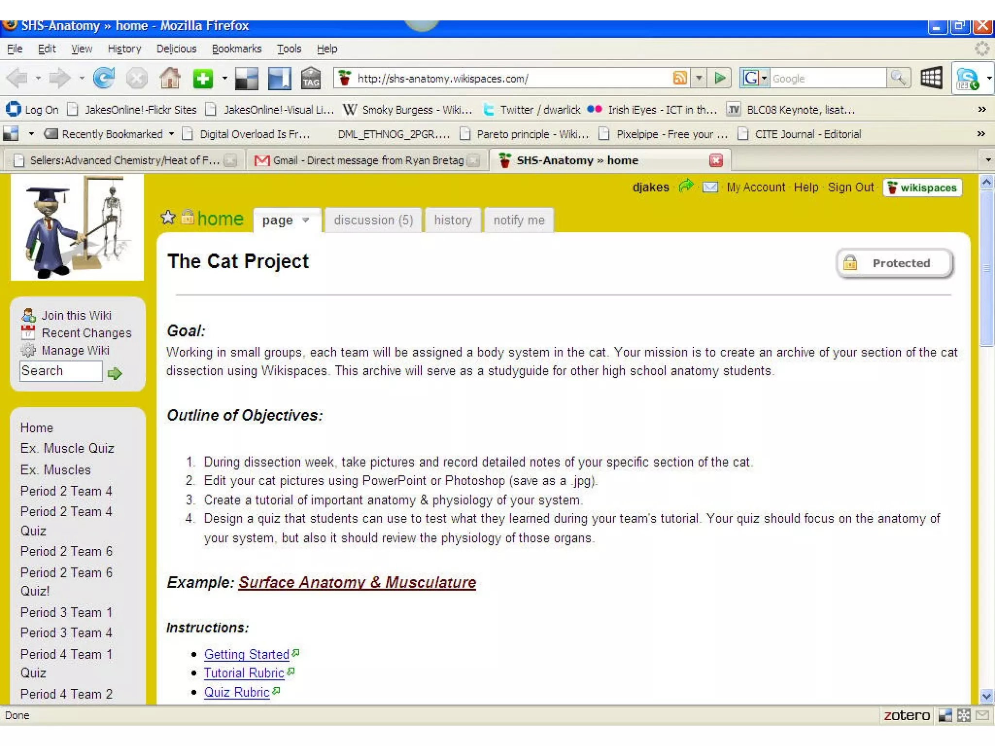
Task: Open the page tab dropdown arrow
Action: 306,220
